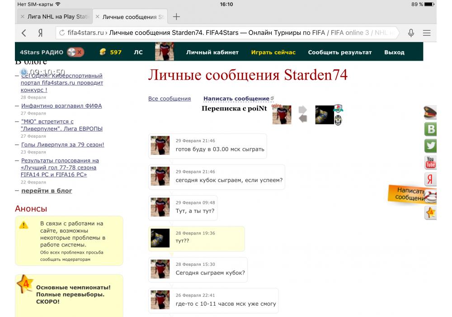Close the 'Лига NHL на Play Station' tab
This screenshot has height=317, width=452.
[x=23, y=17]
